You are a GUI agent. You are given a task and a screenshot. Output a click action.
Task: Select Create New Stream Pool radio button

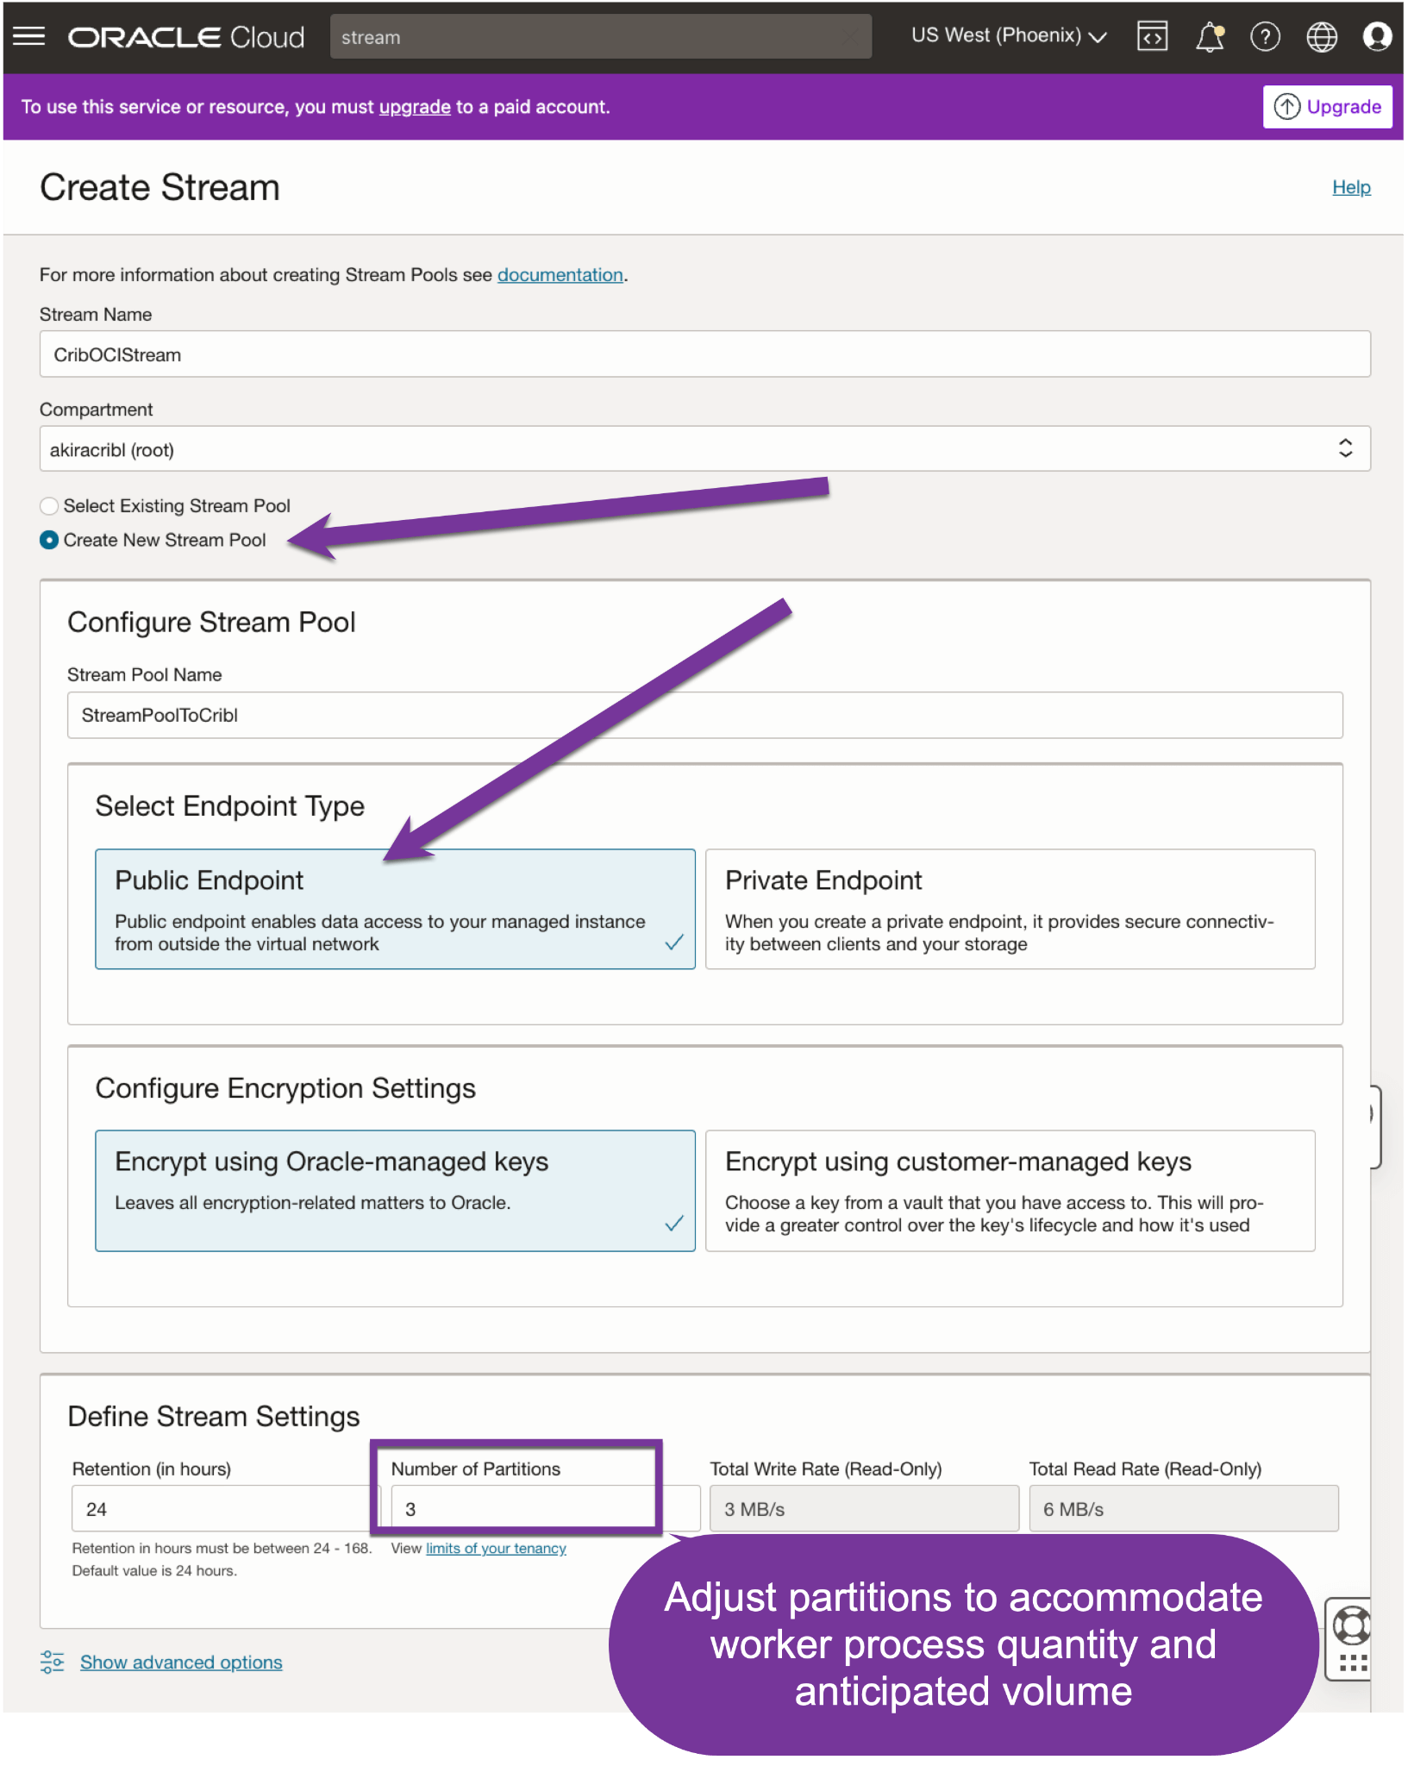(50, 541)
